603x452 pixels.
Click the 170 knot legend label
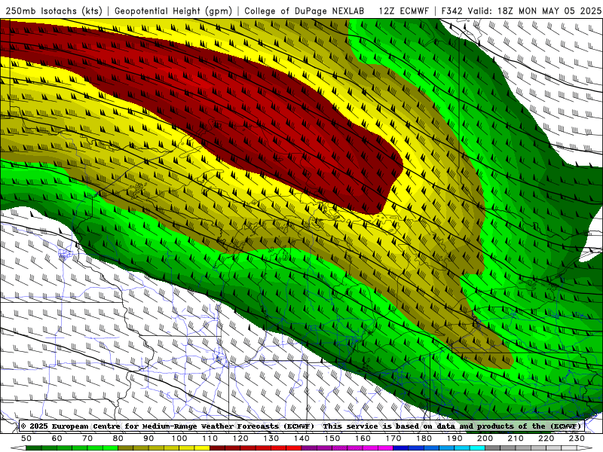tap(393, 438)
